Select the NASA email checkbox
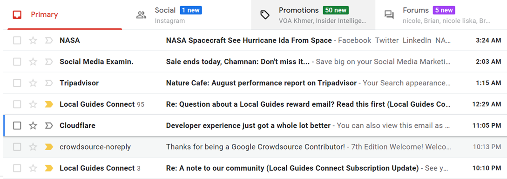Screen dimensions: 507x179 pos(17,41)
